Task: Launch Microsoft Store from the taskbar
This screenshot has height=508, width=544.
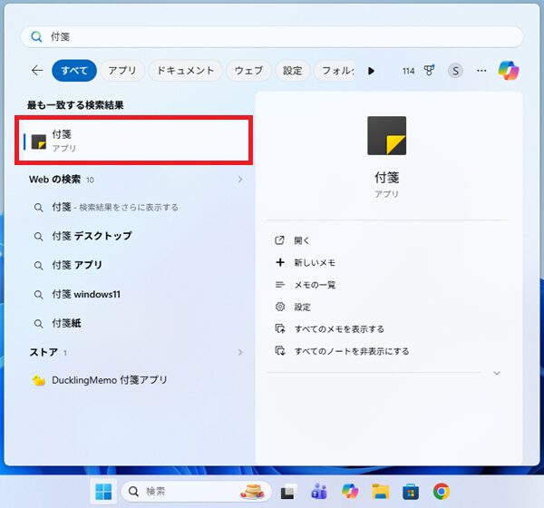Action: coord(411,492)
